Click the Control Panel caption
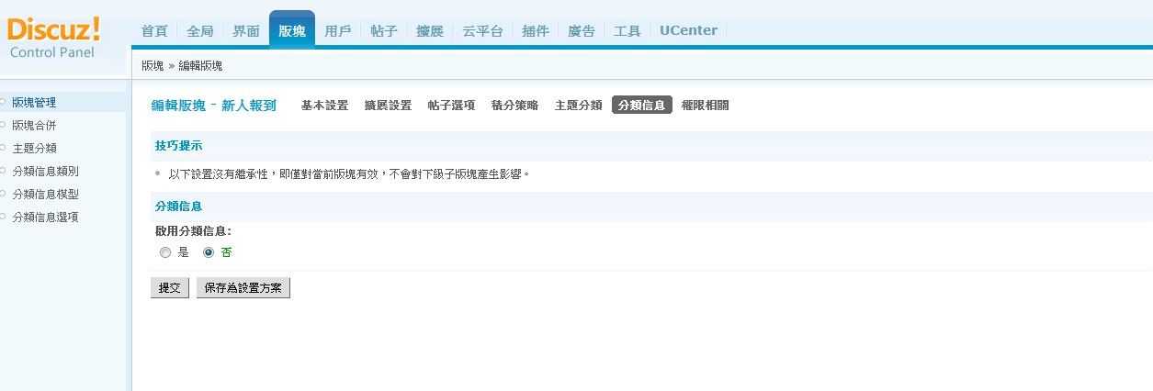Screen dimensions: 1153x391 pos(52,52)
